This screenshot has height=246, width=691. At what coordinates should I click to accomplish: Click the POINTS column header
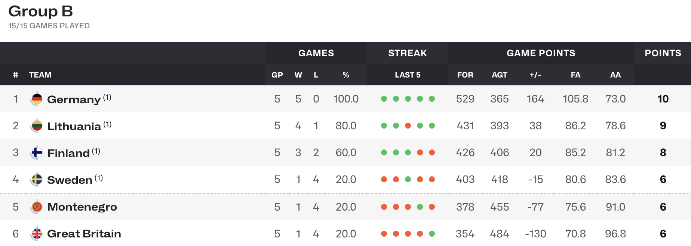point(663,53)
